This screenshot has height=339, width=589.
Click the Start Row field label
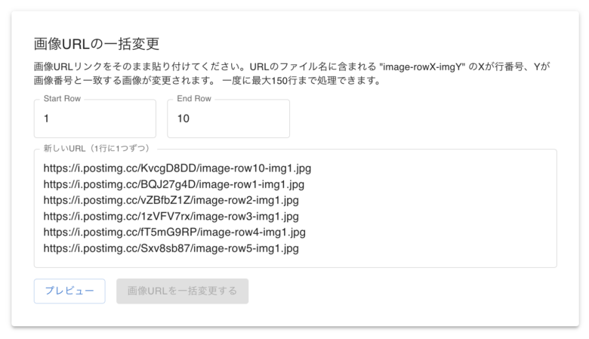[62, 99]
